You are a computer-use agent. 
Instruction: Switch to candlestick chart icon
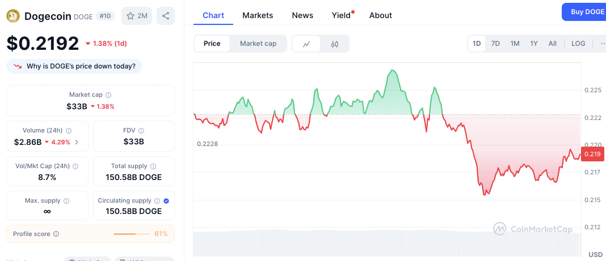click(x=335, y=44)
